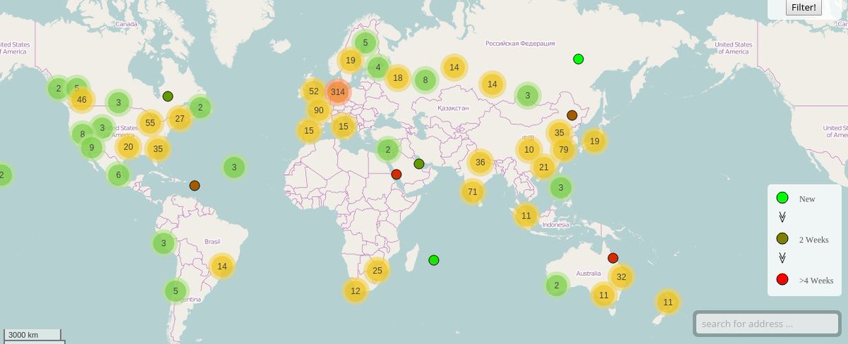This screenshot has width=848, height=344.
Task: Open the 11 cluster in southeast Australia
Action: click(603, 295)
